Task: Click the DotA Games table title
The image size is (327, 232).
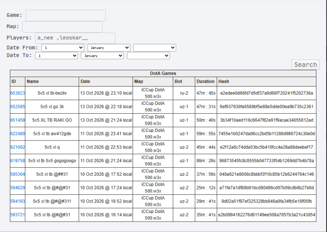Action: 163,73
